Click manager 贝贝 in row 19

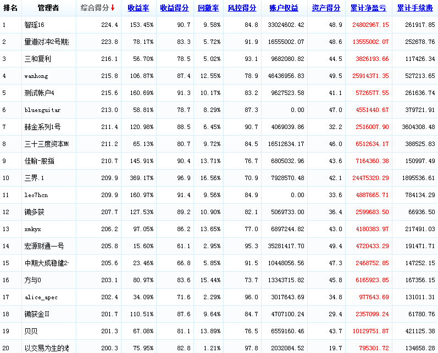pos(31,332)
